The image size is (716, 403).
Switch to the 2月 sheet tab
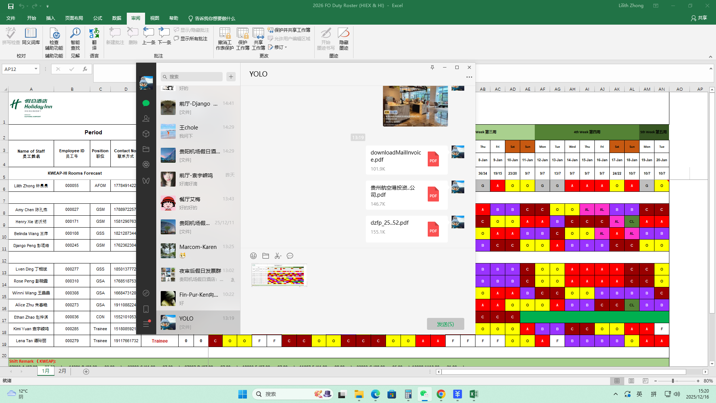tap(62, 371)
